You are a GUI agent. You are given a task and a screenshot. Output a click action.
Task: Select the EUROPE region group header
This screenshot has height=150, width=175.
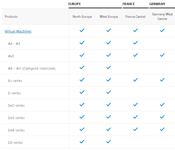click(x=75, y=4)
